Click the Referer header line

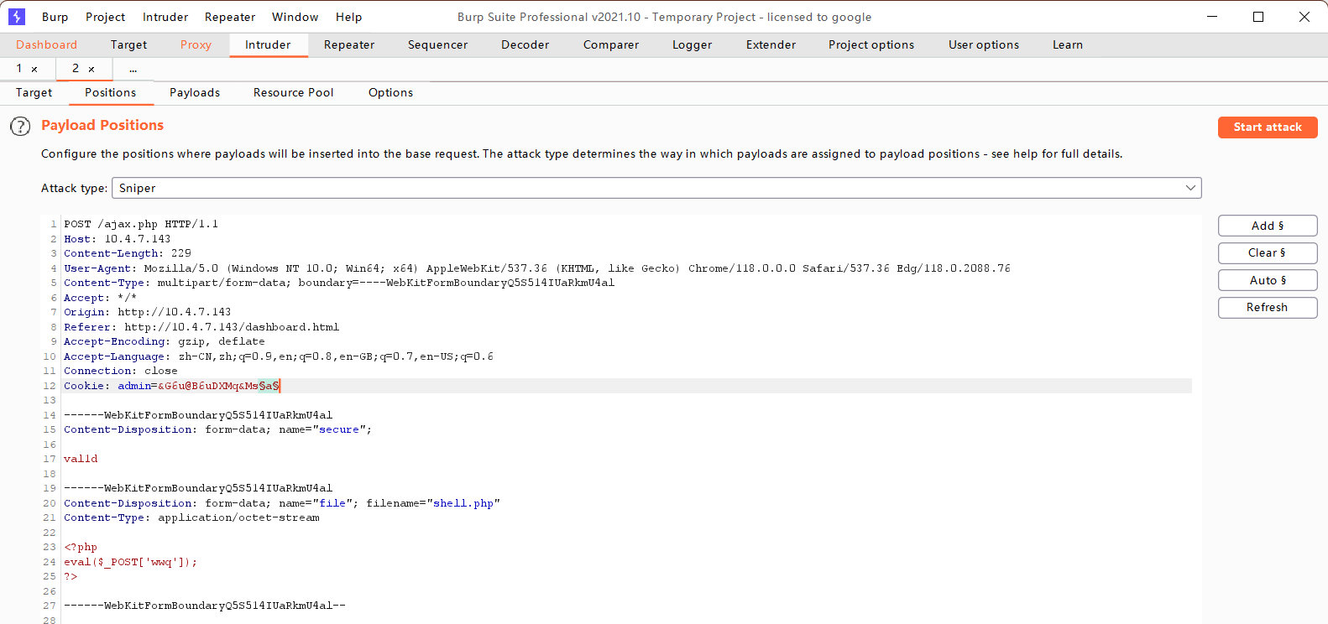pos(201,327)
